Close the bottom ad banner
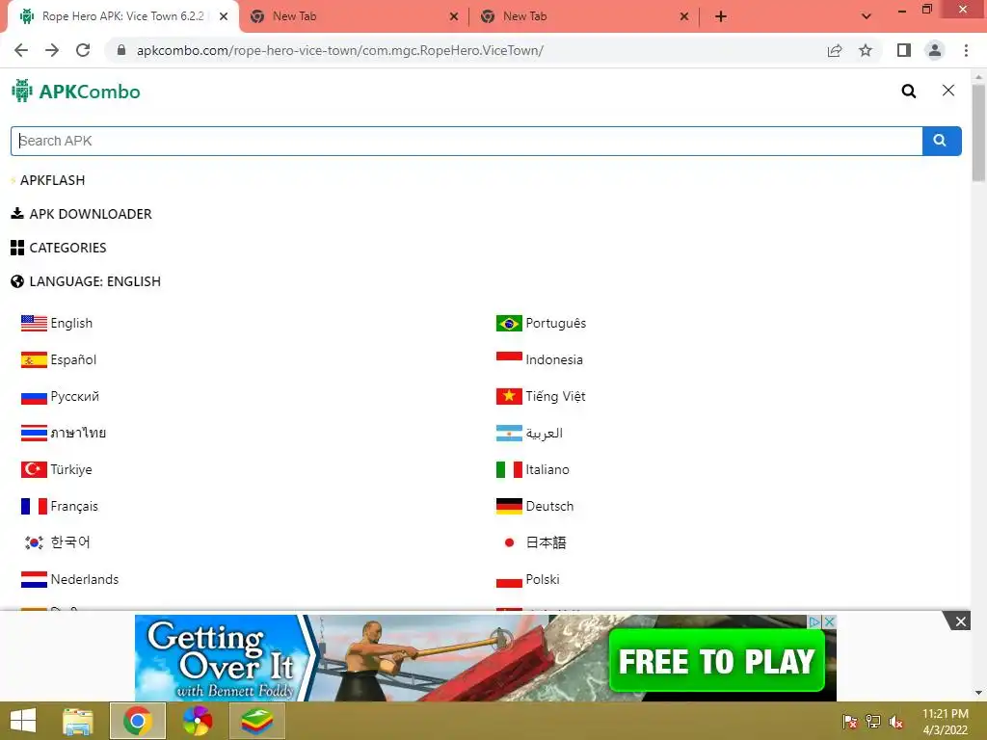The width and height of the screenshot is (987, 740). click(961, 621)
